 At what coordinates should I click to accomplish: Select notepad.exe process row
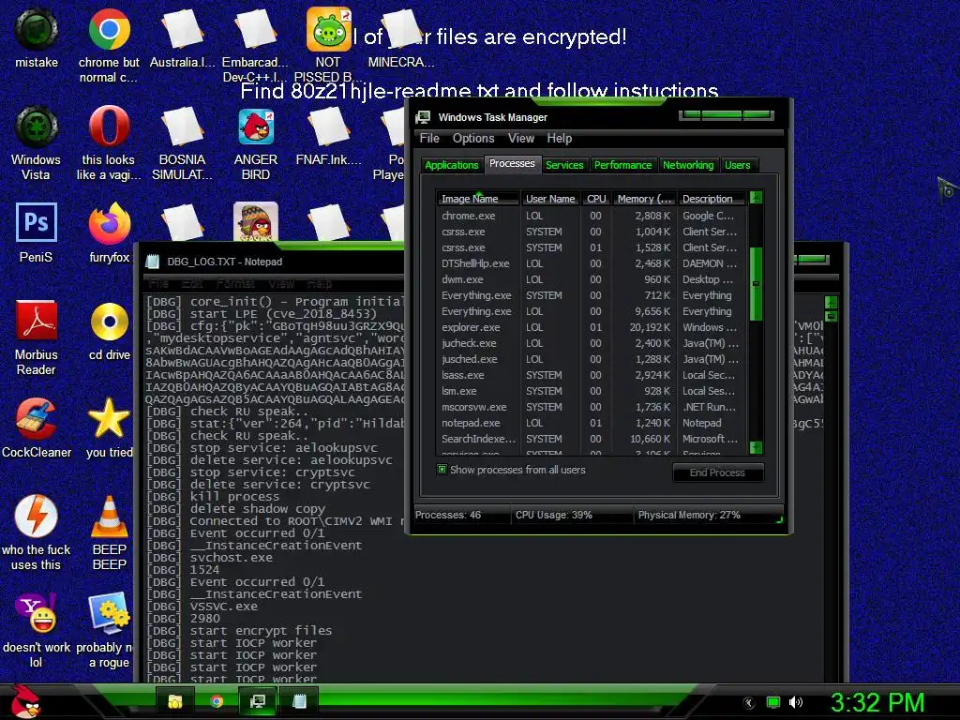click(592, 423)
